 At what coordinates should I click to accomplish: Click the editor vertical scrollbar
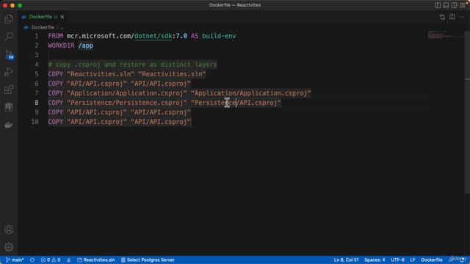pos(467,112)
